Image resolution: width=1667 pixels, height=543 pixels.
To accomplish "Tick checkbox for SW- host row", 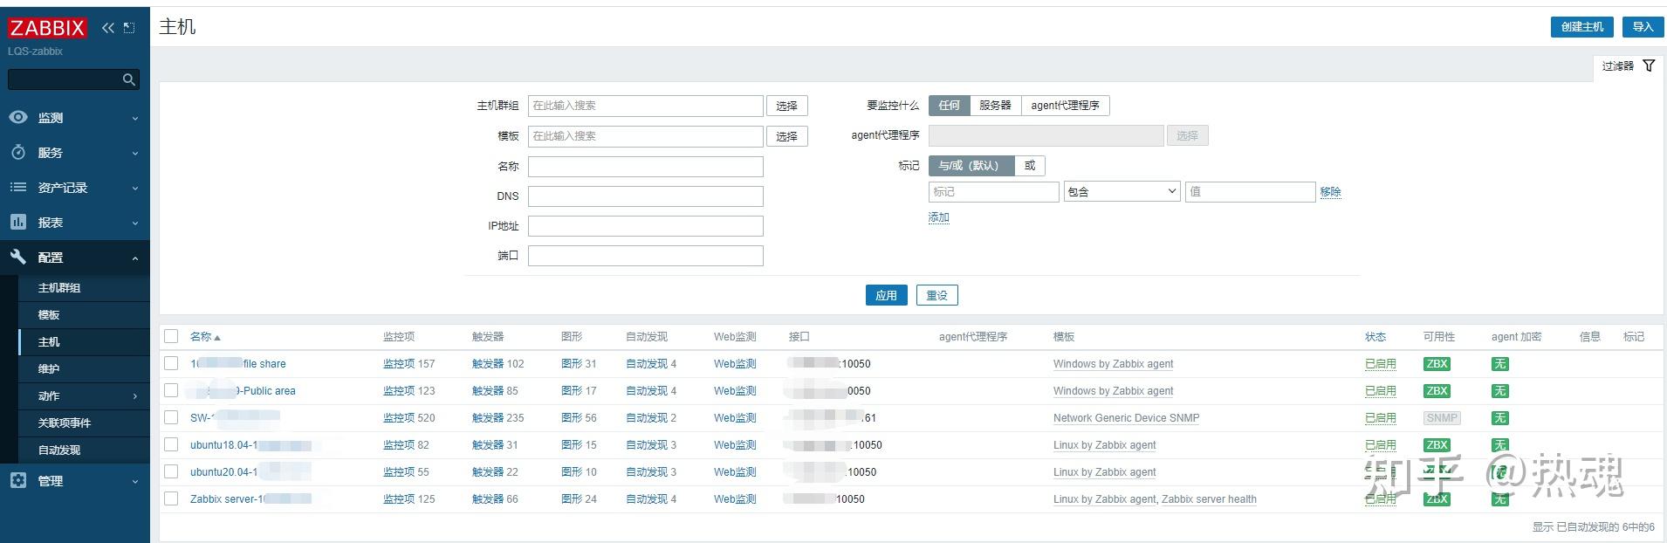I will click(171, 417).
